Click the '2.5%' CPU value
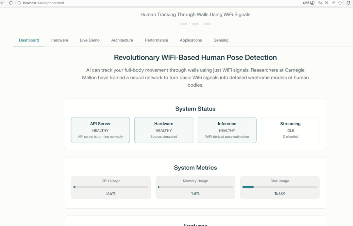The width and height of the screenshot is (353, 226). click(111, 194)
